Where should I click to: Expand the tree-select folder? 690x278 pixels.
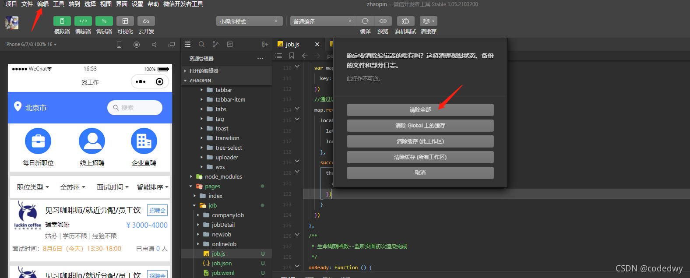click(x=226, y=148)
